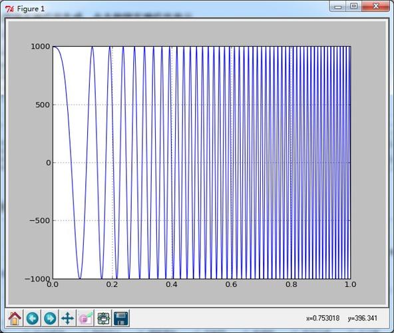Click the Figure 1 window title

coord(31,9)
